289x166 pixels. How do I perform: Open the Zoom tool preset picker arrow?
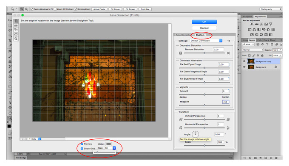click(16, 9)
